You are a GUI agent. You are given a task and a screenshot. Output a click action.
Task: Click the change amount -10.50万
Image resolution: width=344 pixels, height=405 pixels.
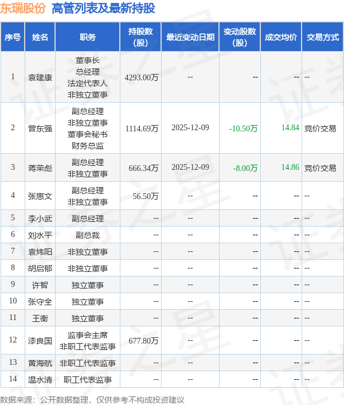click(x=243, y=128)
